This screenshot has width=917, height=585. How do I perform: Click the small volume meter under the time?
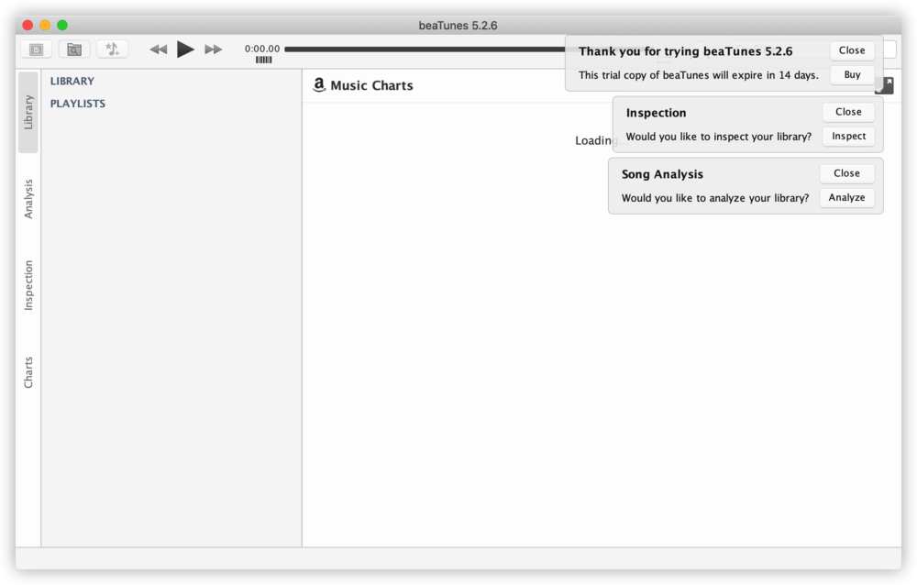point(264,60)
